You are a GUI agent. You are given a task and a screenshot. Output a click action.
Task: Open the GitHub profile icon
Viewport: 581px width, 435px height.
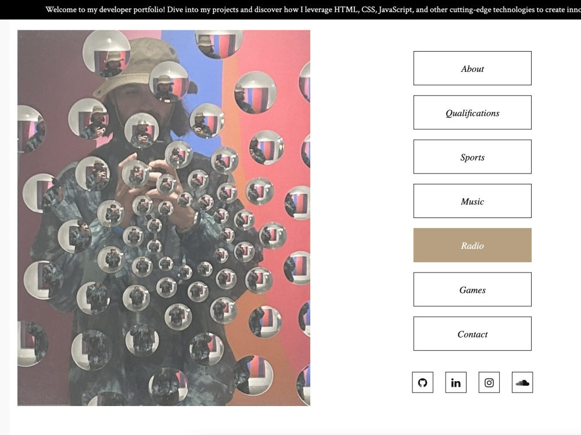pyautogui.click(x=422, y=382)
